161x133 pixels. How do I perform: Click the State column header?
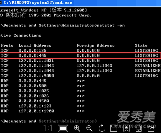(141, 45)
